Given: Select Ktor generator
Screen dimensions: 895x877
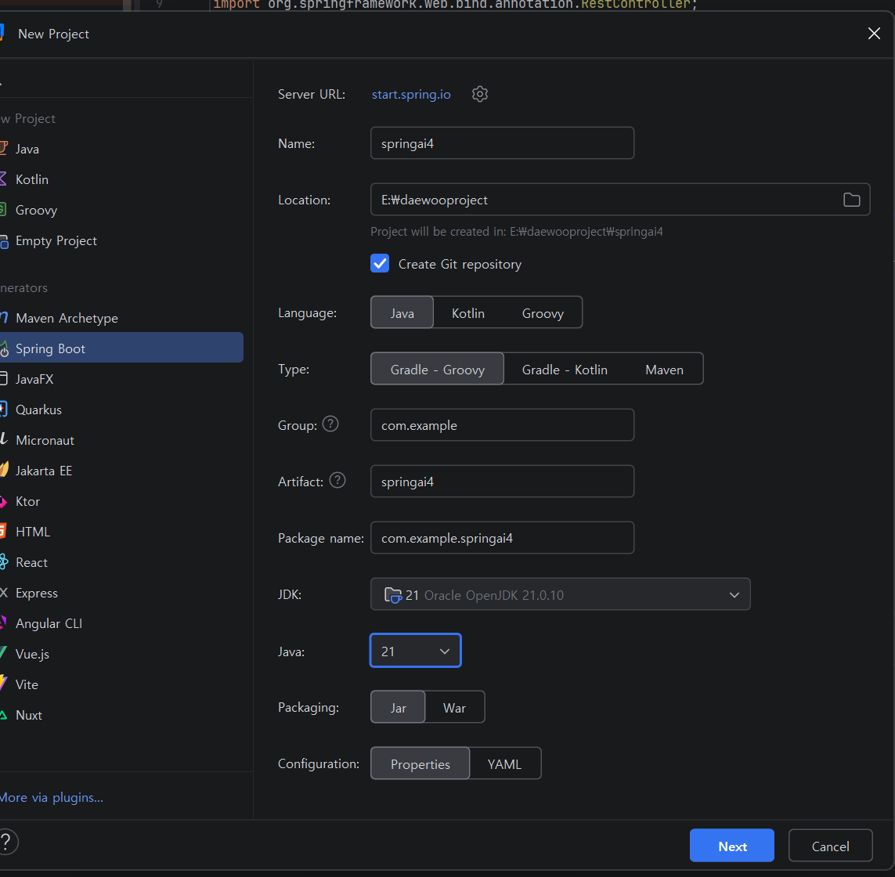Looking at the screenshot, I should point(121,501).
